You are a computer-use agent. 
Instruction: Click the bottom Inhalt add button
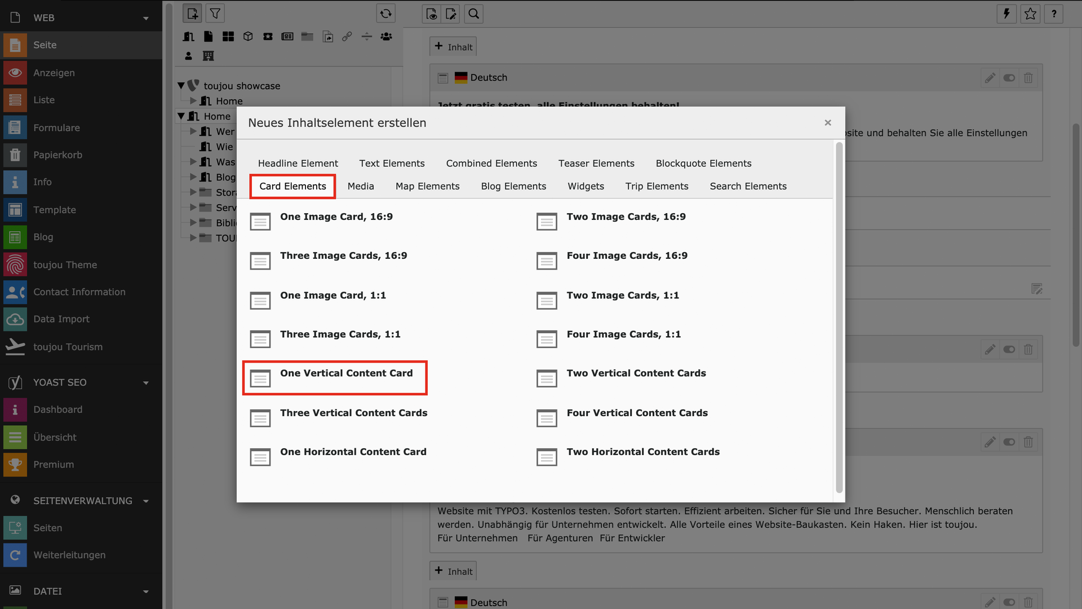tap(453, 571)
